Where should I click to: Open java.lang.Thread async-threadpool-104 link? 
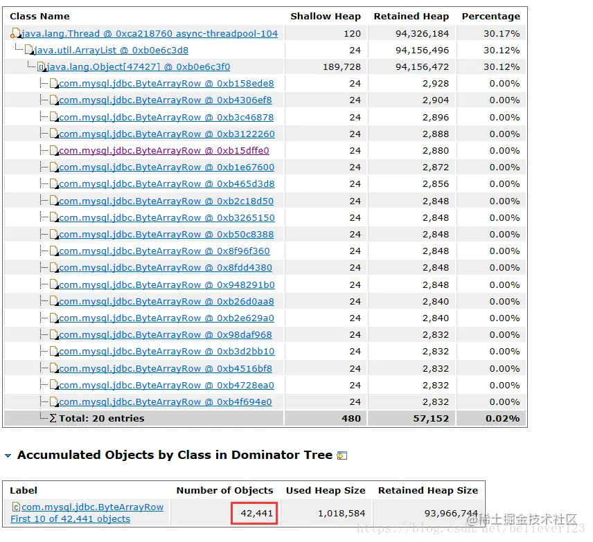pyautogui.click(x=150, y=34)
